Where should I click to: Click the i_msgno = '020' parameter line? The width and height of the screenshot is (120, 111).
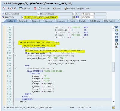tap(41, 81)
